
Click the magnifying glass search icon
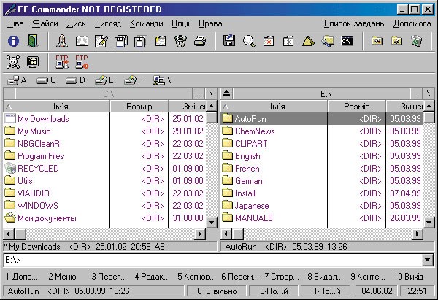tap(249, 42)
